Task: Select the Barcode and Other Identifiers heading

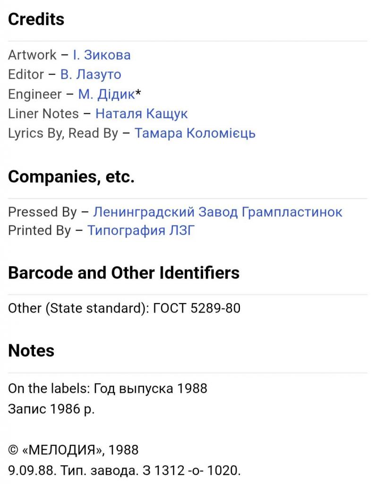Action: [124, 273]
